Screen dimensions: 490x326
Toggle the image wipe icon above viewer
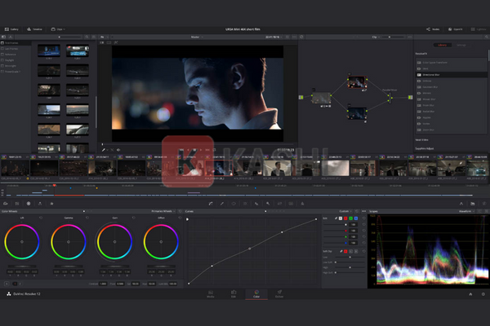102,42
